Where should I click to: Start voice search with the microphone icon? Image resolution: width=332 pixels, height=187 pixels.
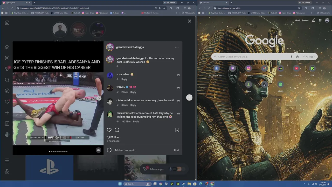(x=292, y=57)
